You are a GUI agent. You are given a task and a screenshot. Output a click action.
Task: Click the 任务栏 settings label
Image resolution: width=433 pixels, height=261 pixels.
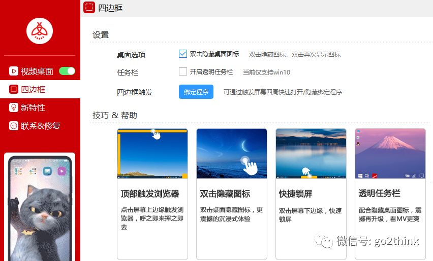point(128,72)
